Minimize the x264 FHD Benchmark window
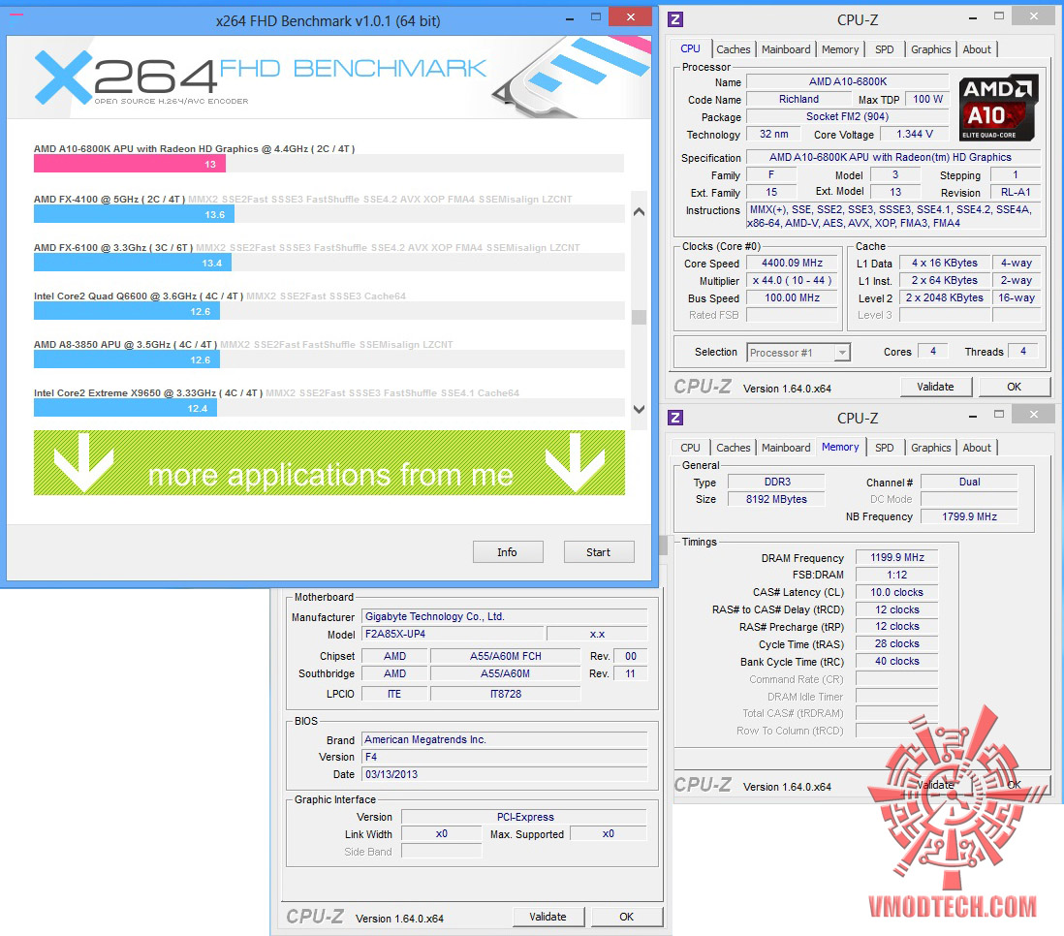This screenshot has height=936, width=1064. [x=570, y=18]
